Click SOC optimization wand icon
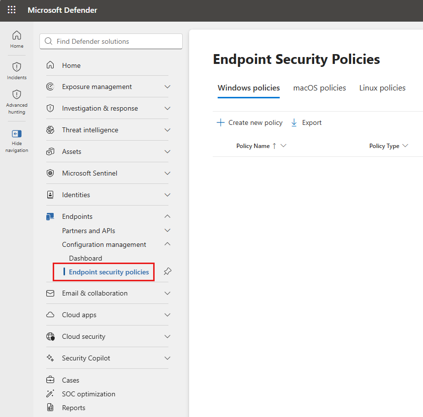This screenshot has width=423, height=417. coord(50,393)
